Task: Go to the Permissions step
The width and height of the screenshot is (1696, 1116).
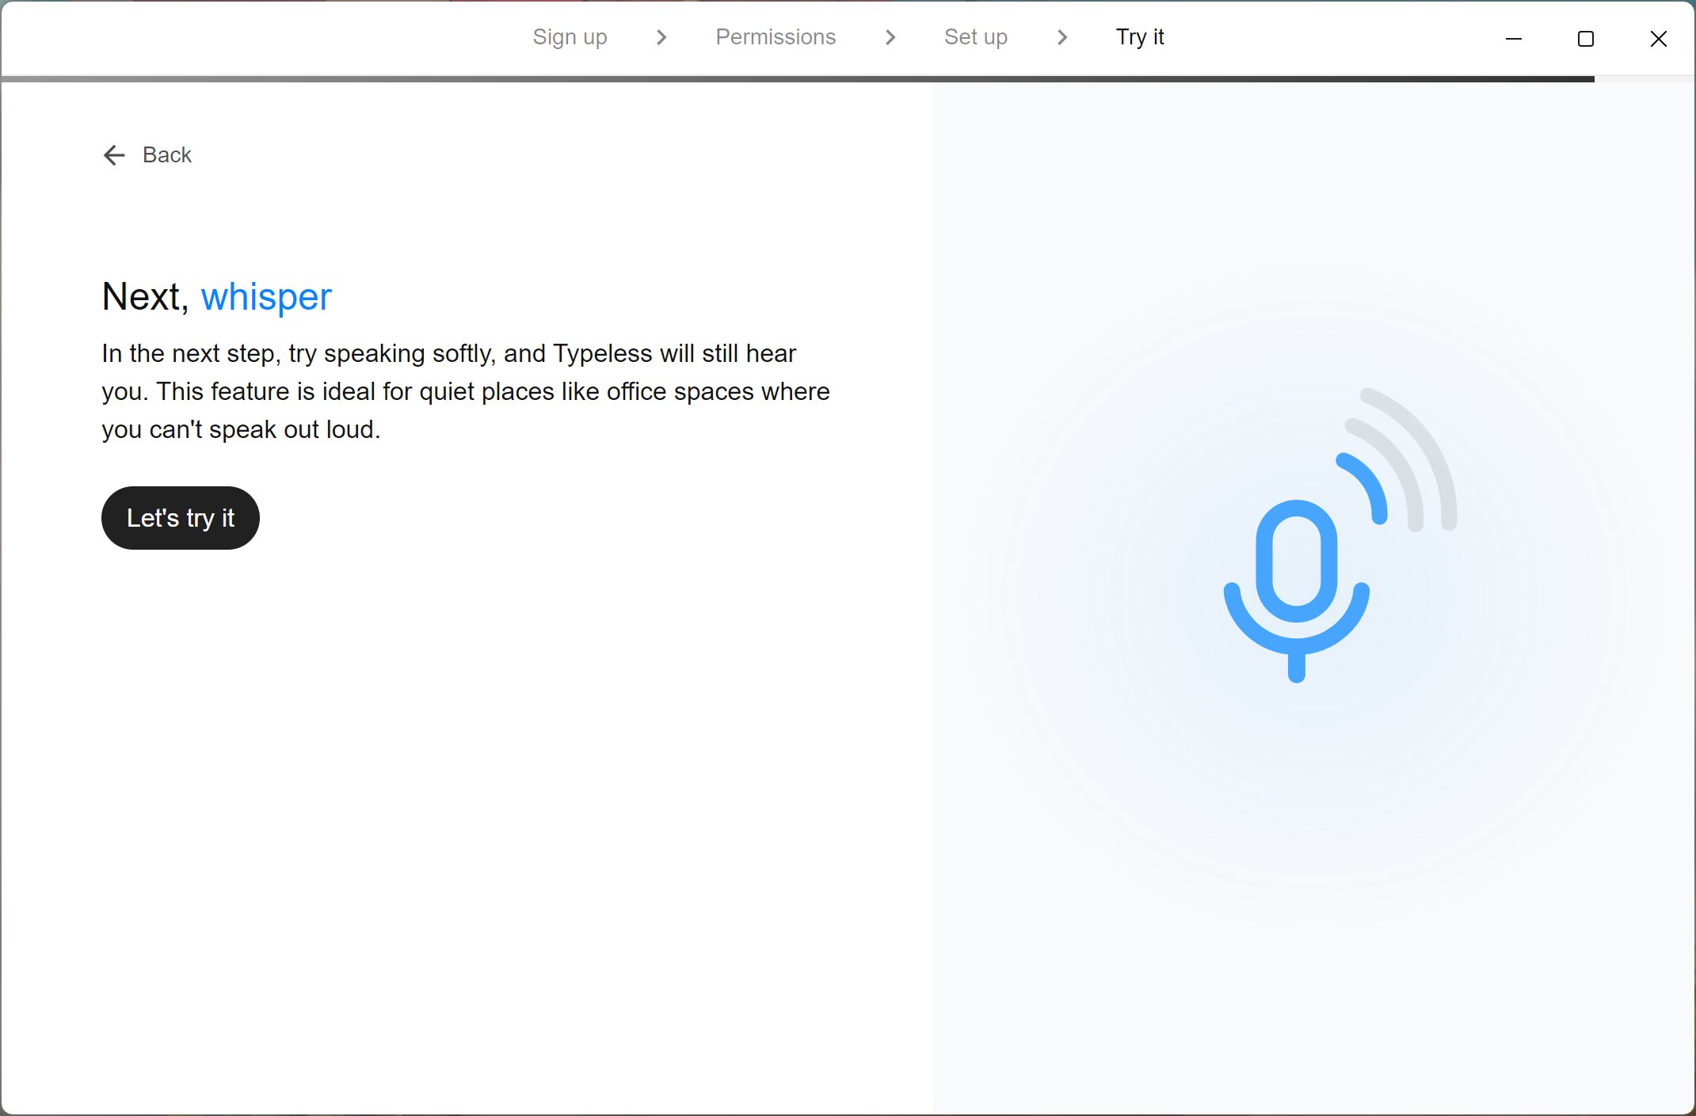Action: coord(775,37)
